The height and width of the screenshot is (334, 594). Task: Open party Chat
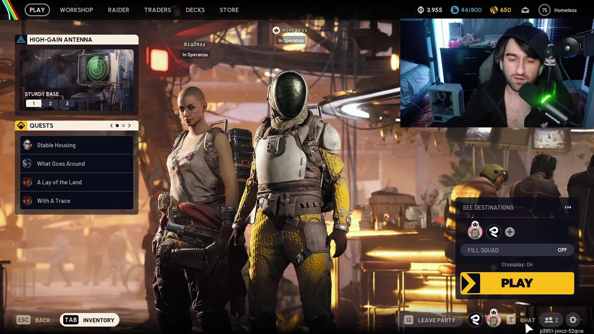pyautogui.click(x=528, y=320)
